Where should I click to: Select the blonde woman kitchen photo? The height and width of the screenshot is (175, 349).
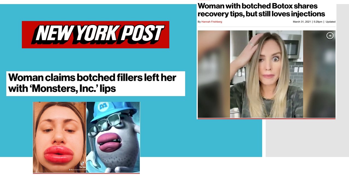tap(267, 74)
